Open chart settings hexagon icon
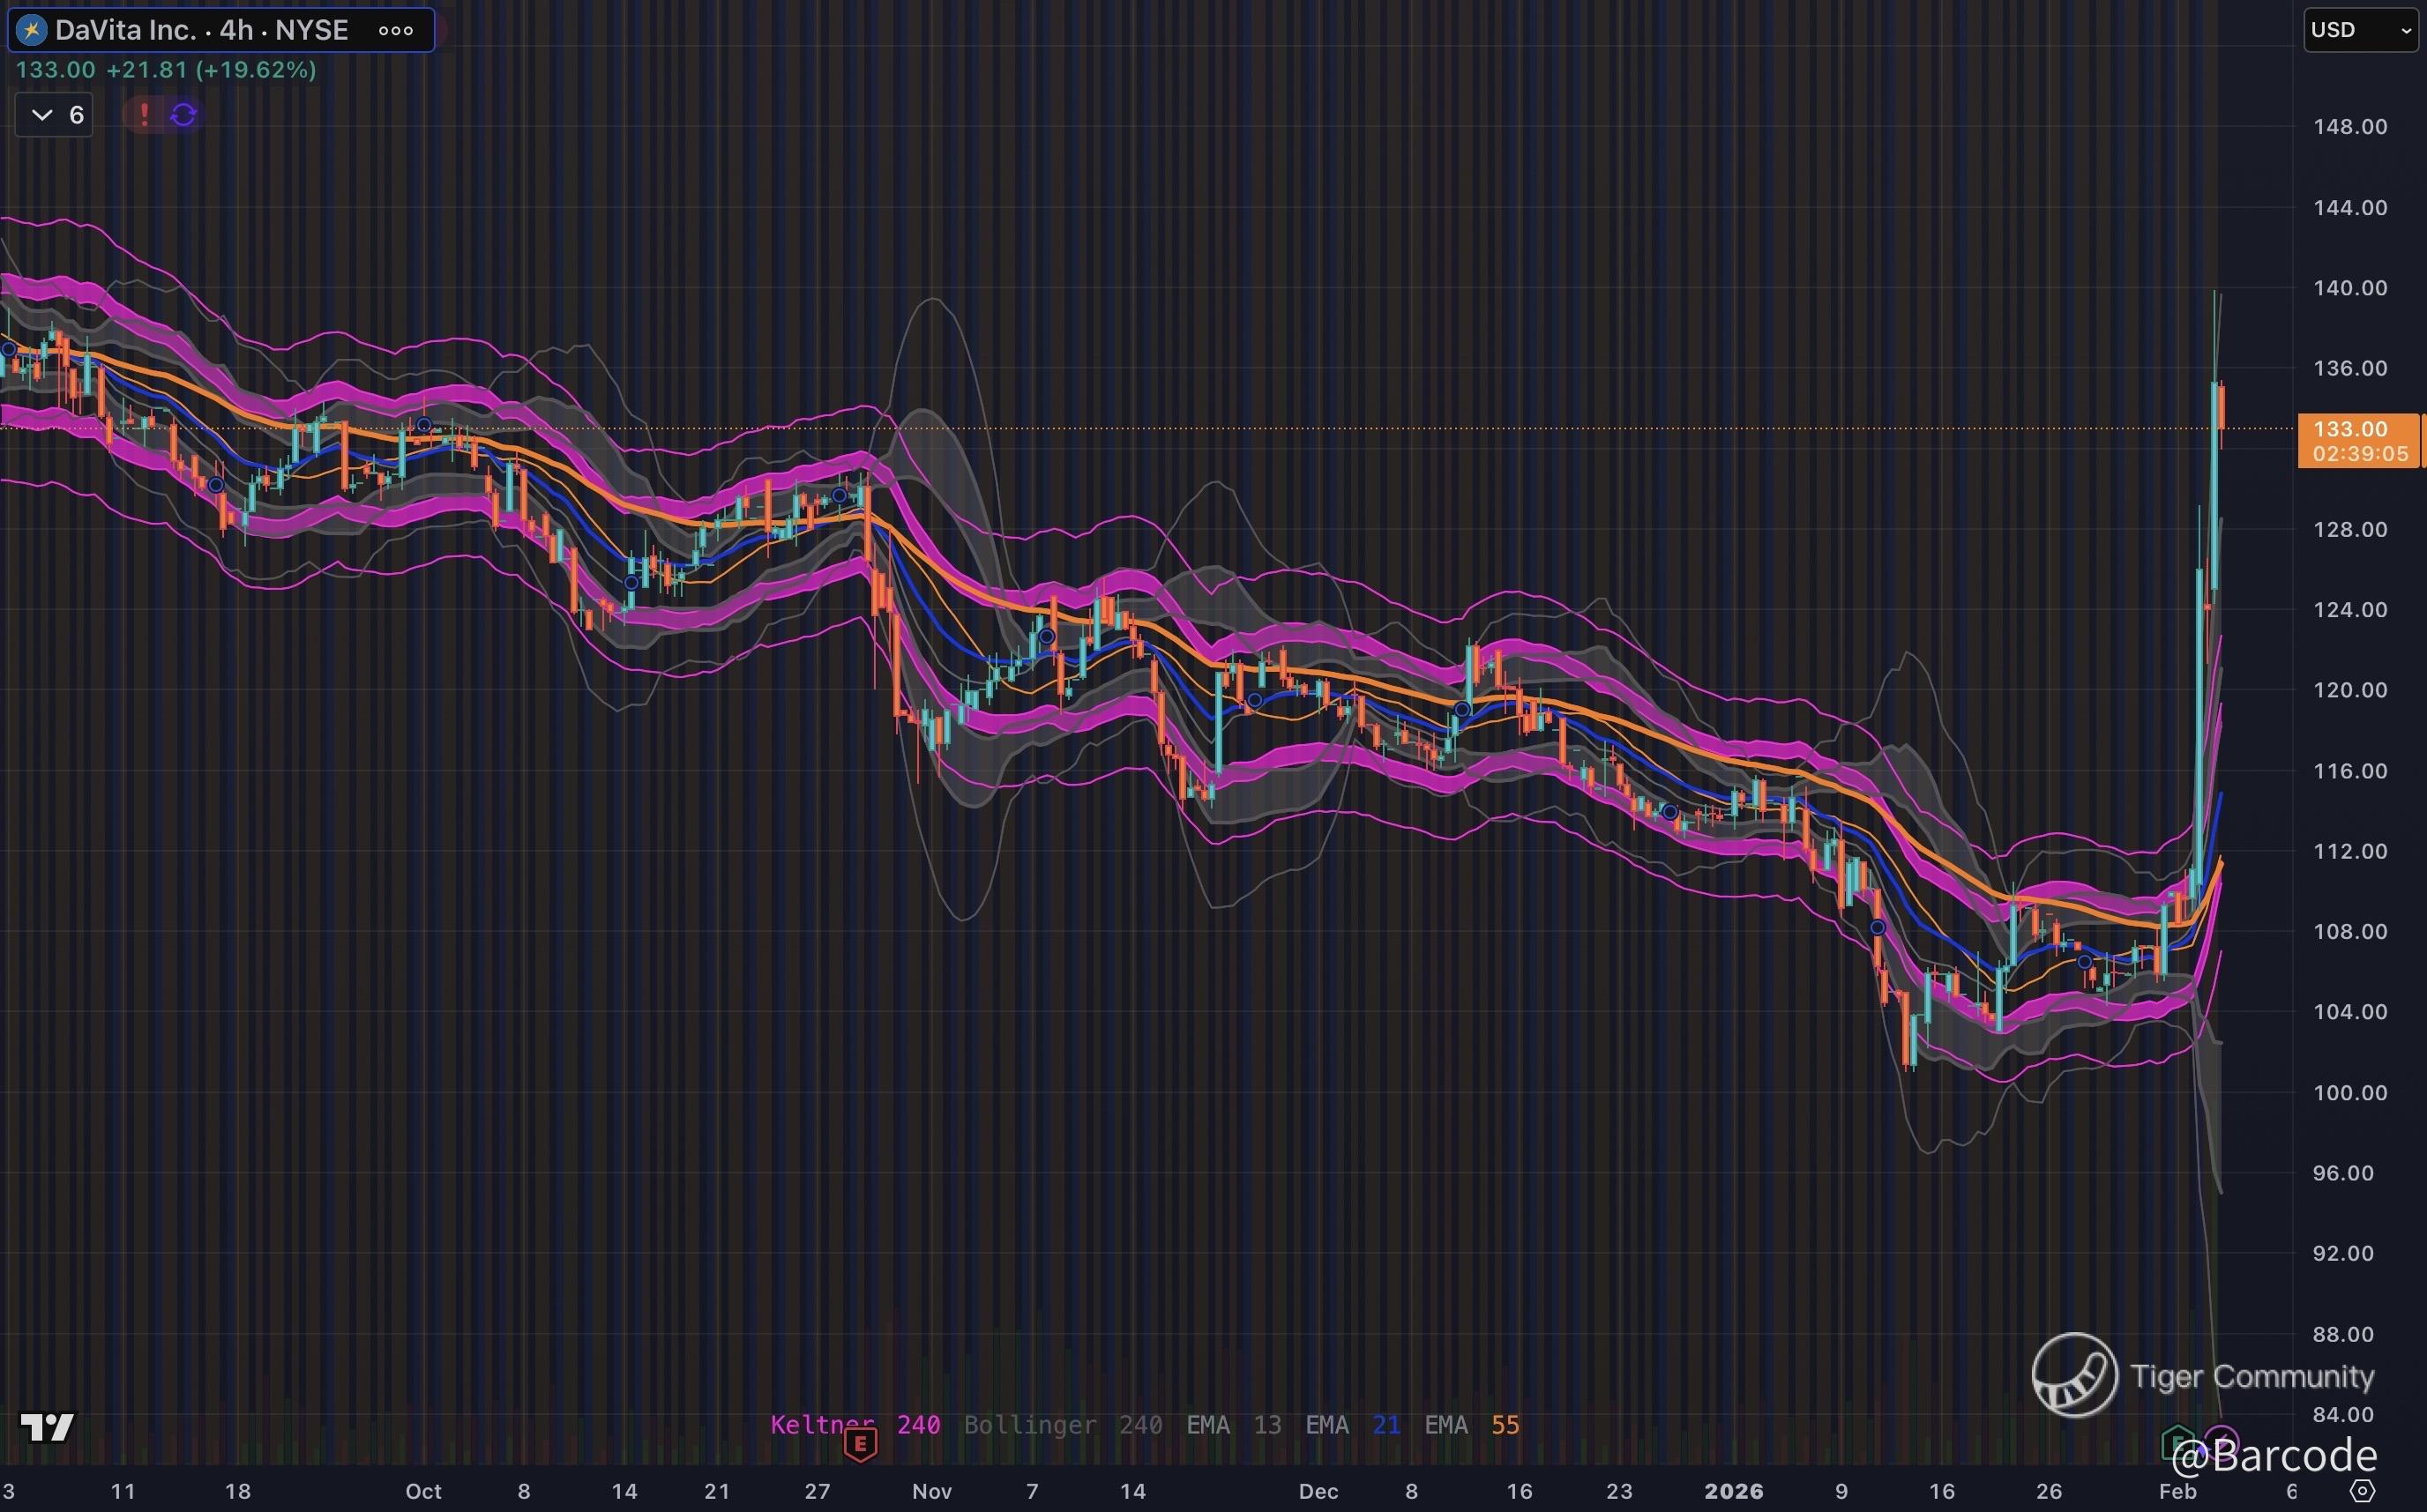2427x1512 pixels. click(2362, 1491)
